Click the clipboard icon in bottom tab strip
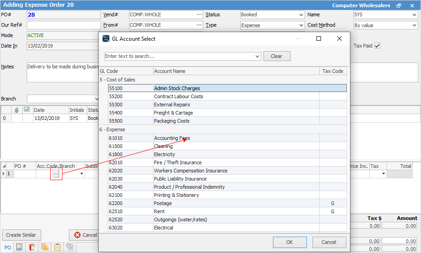This screenshot has height=253, width=421. pyautogui.click(x=57, y=247)
